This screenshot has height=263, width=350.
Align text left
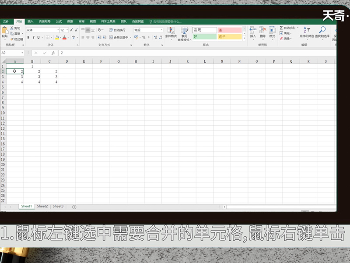point(83,37)
